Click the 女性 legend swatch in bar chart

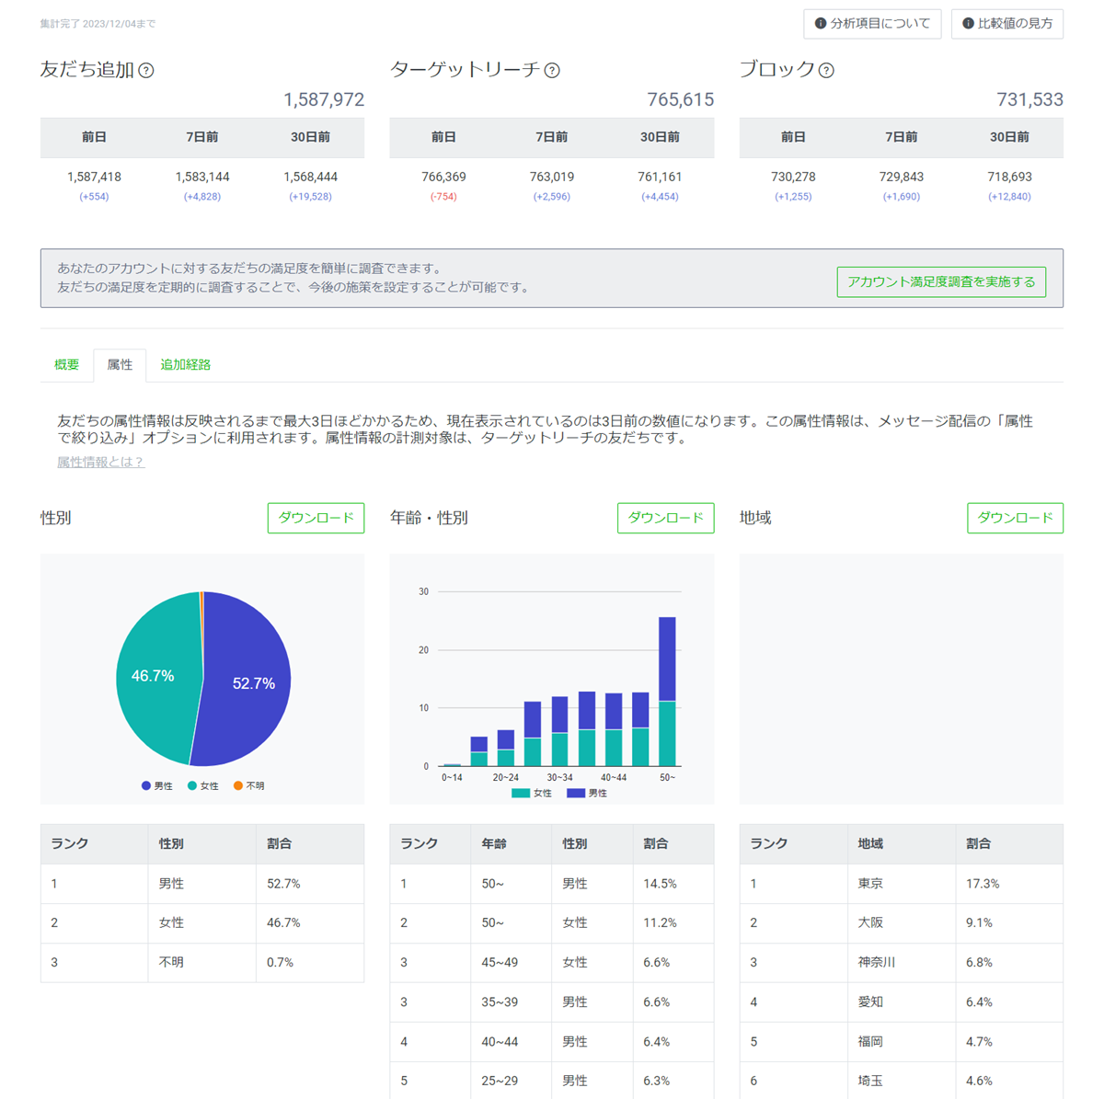(x=521, y=793)
